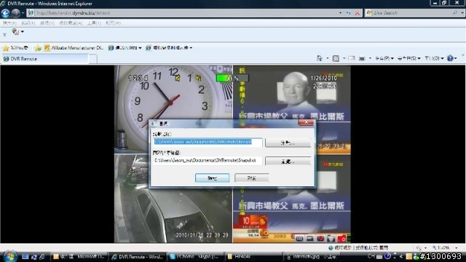
Task: Click the DVR red folder path icon
Action: click(341, 239)
